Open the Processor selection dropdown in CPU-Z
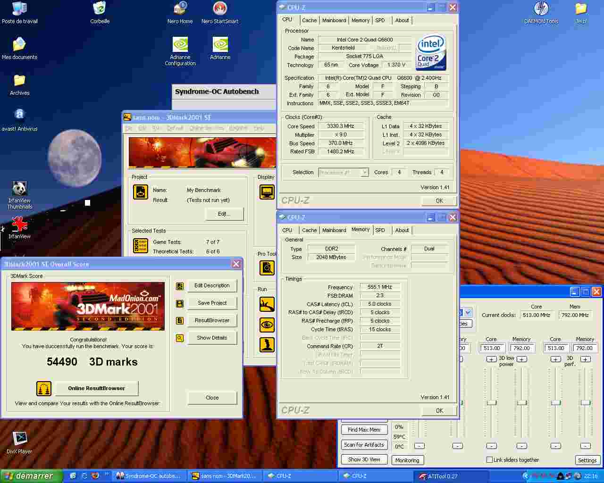This screenshot has width=604, height=483. pyautogui.click(x=344, y=173)
